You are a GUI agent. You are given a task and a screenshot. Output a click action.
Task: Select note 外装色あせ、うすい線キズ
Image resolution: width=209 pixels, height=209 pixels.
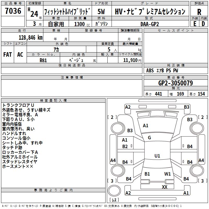tap(26, 110)
